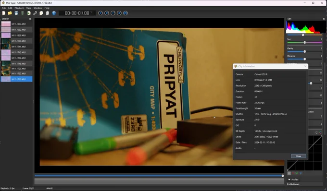Image resolution: width=327 pixels, height=191 pixels.
Task: Click the trash delete clip icon
Action: (x=22, y=13)
